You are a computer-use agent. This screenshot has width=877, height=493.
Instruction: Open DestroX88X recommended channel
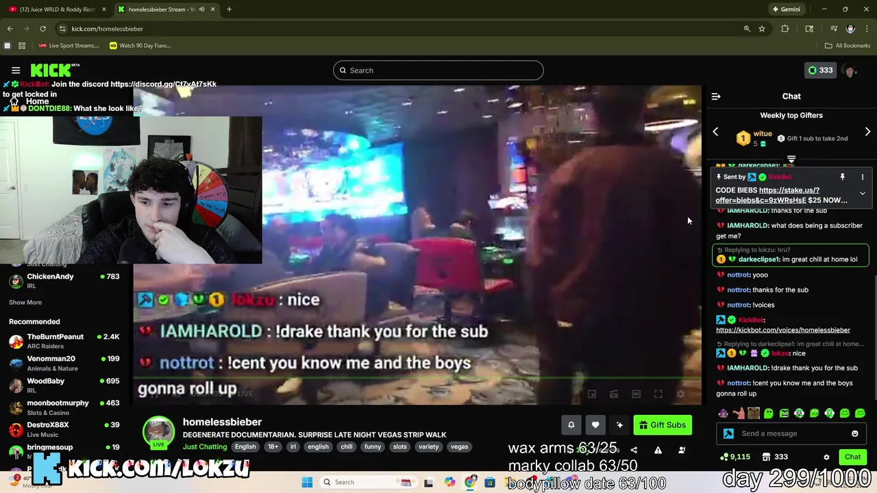[x=64, y=429]
